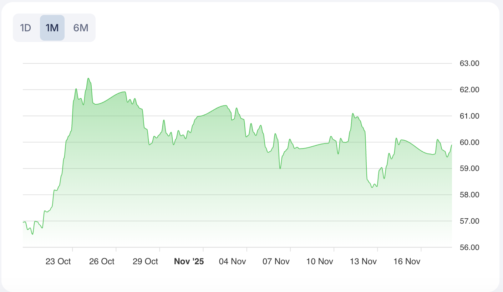Click the bold Nov '25 label
This screenshot has height=292, width=503.
[x=189, y=261]
